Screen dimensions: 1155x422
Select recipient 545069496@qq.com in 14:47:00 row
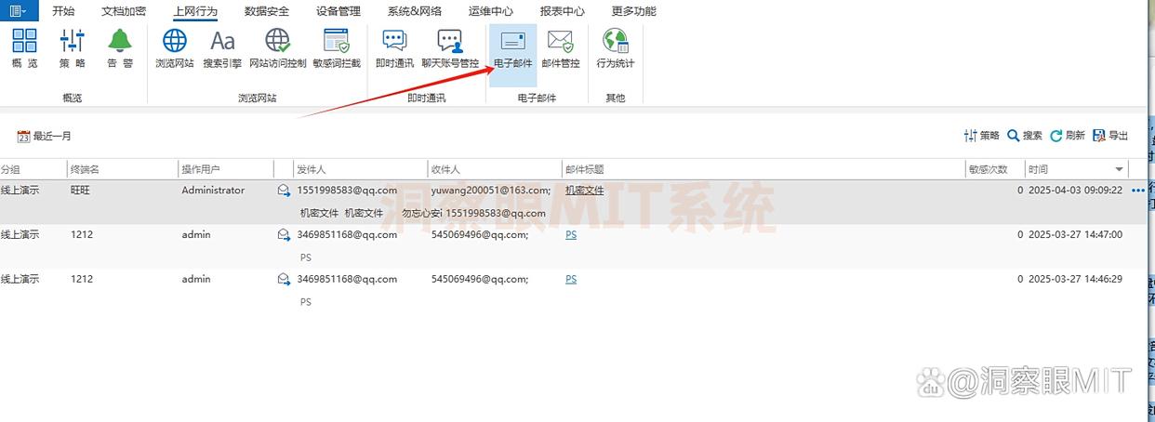tap(480, 235)
